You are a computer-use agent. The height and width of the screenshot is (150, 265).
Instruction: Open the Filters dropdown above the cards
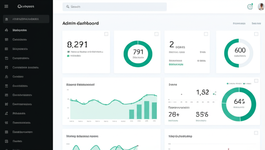click(239, 23)
